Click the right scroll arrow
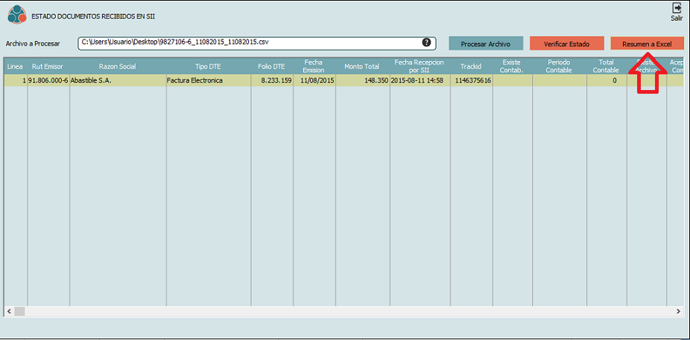 click(679, 311)
